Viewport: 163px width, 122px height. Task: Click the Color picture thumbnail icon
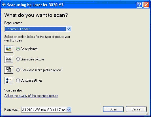click(x=9, y=49)
